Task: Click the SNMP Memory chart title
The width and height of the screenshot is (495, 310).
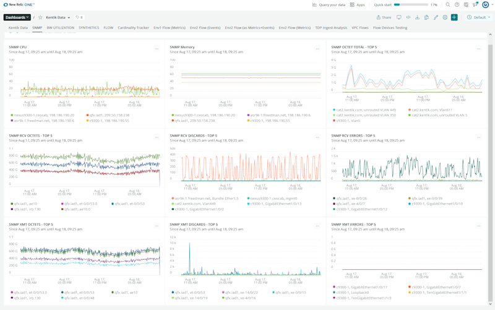Action: point(182,47)
